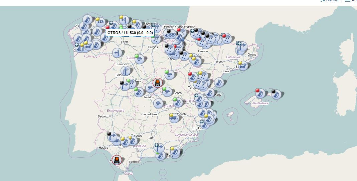The width and height of the screenshot is (357, 181).
Task: Select the exclamation warning marker near Salamanca
Action: point(125,71)
